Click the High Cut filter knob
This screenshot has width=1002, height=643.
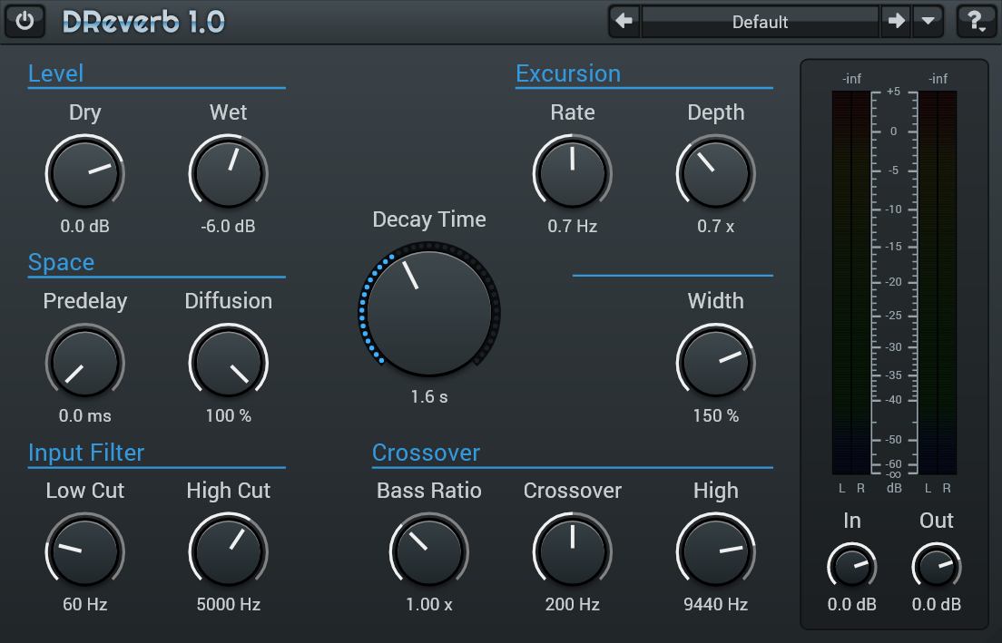point(229,550)
